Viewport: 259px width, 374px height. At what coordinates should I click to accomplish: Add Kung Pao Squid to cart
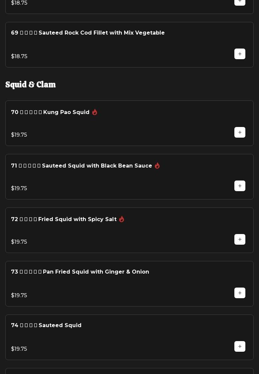(x=240, y=132)
